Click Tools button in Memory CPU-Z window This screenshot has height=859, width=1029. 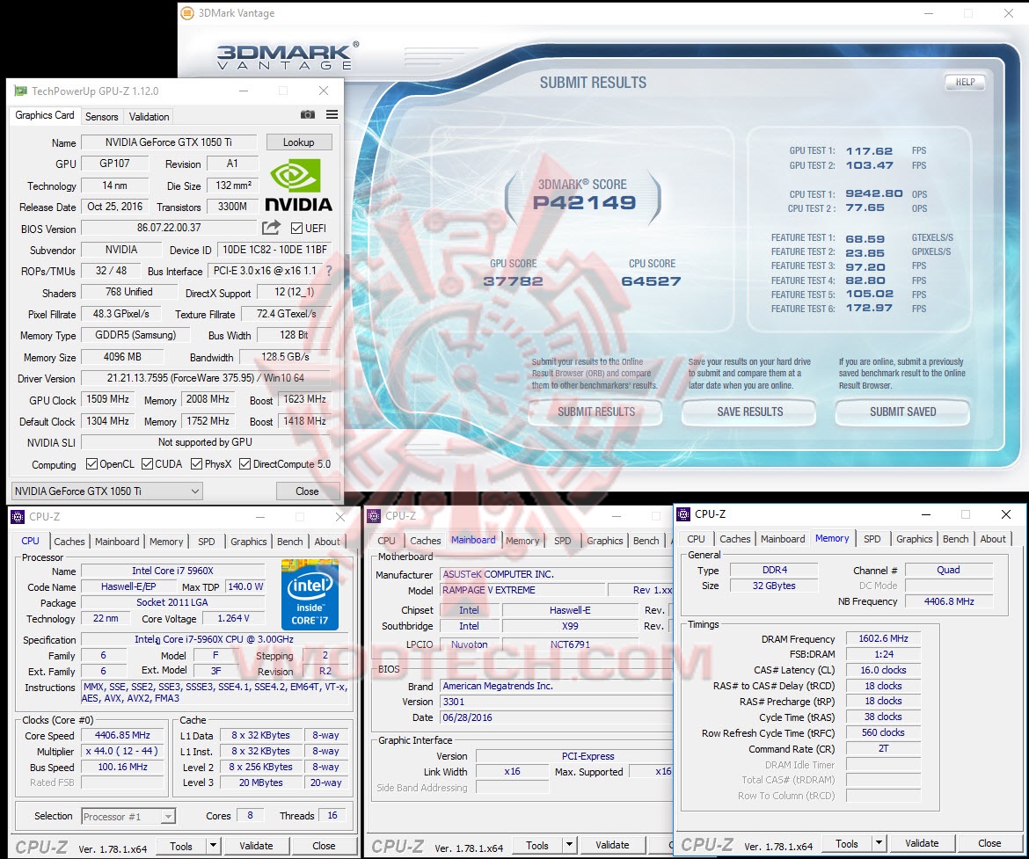pos(847,843)
